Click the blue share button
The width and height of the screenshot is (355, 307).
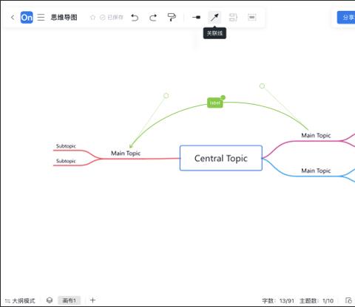[x=346, y=18]
